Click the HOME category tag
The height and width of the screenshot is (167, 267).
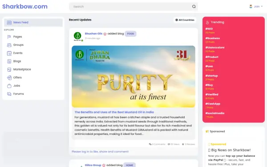129,165
